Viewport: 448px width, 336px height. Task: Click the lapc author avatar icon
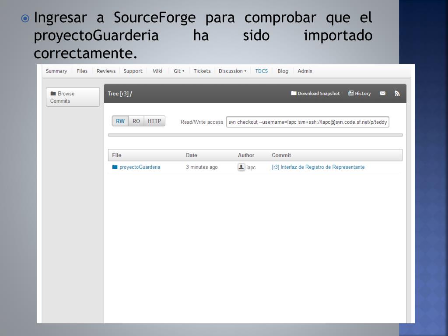click(x=241, y=167)
